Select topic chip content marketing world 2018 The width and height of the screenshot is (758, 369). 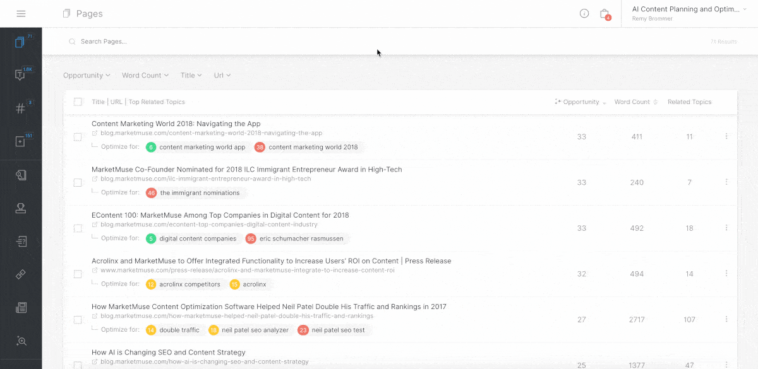[308, 147]
